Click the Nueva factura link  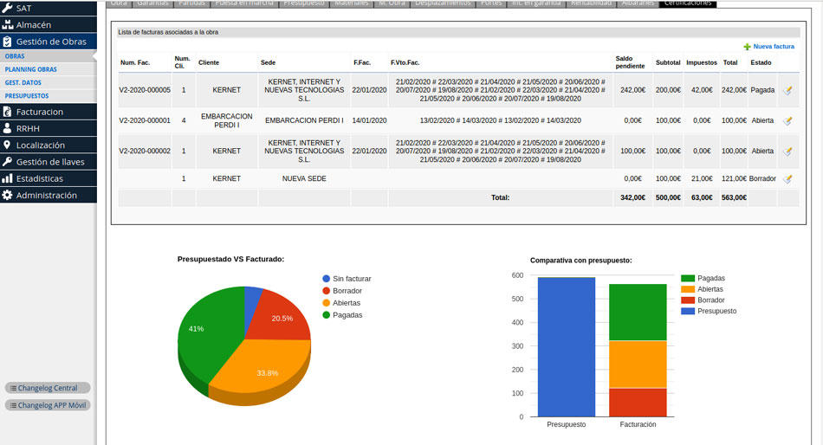(769, 47)
